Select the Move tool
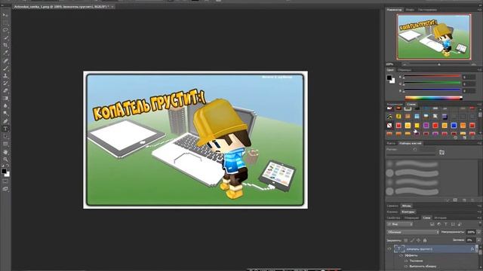The height and width of the screenshot is (271, 483). click(x=5, y=15)
